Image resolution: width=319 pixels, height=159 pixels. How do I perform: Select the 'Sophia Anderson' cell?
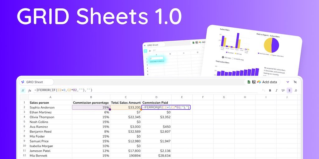click(50, 107)
